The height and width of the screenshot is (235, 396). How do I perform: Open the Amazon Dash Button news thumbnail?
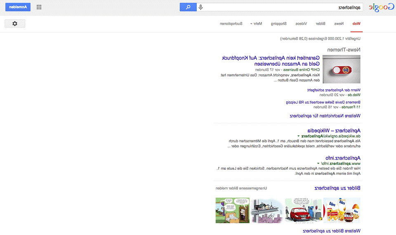point(342,69)
